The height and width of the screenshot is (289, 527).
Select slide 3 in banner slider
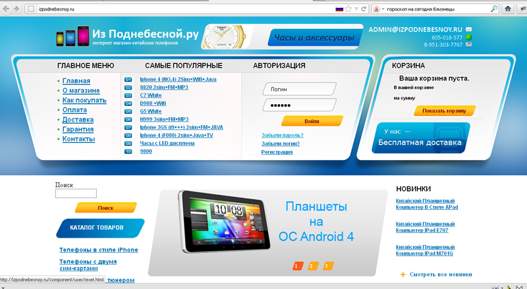click(x=327, y=266)
